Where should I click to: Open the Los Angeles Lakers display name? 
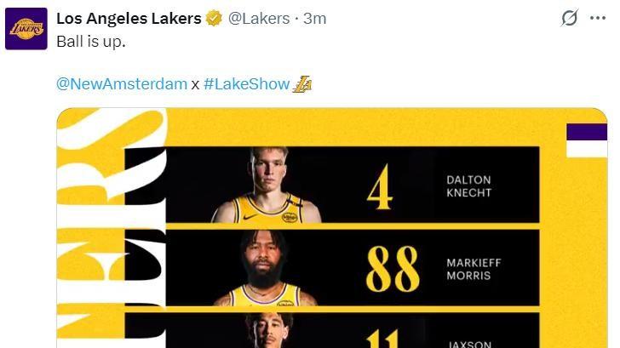point(129,18)
